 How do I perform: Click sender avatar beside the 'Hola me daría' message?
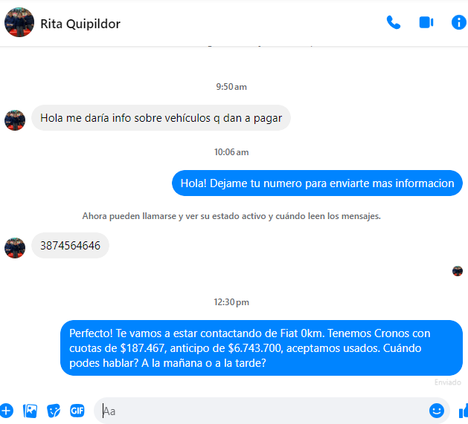coord(15,120)
